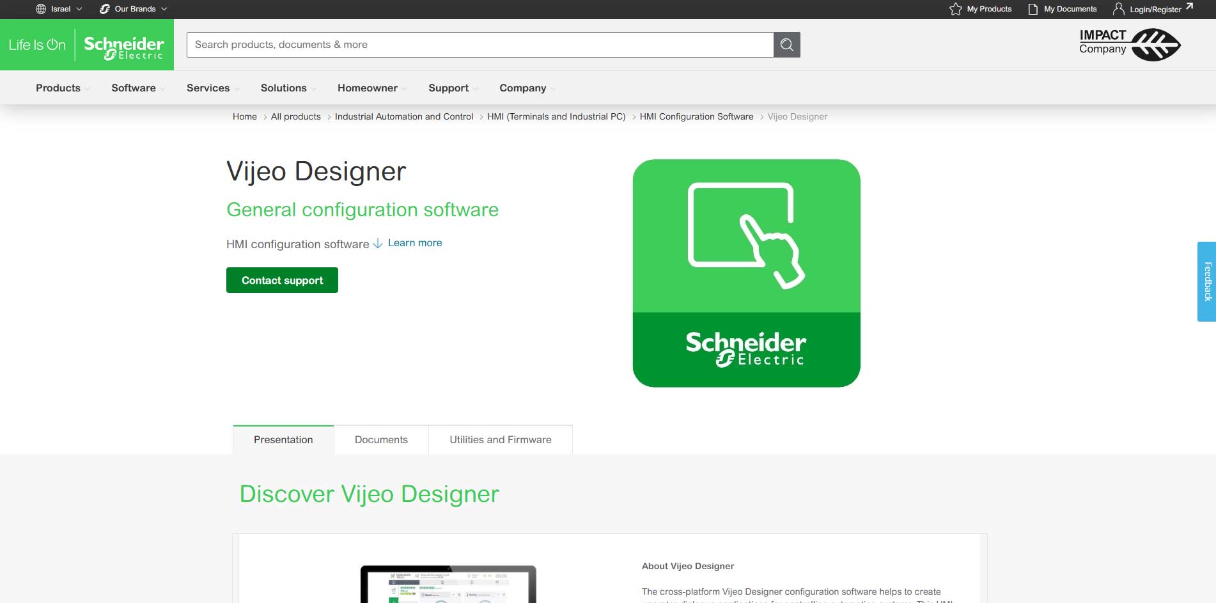Follow the Learn more link
Image resolution: width=1216 pixels, height=603 pixels.
[414, 243]
